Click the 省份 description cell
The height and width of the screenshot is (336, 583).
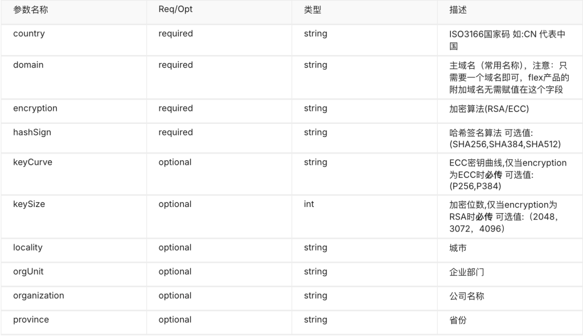pyautogui.click(x=458, y=320)
